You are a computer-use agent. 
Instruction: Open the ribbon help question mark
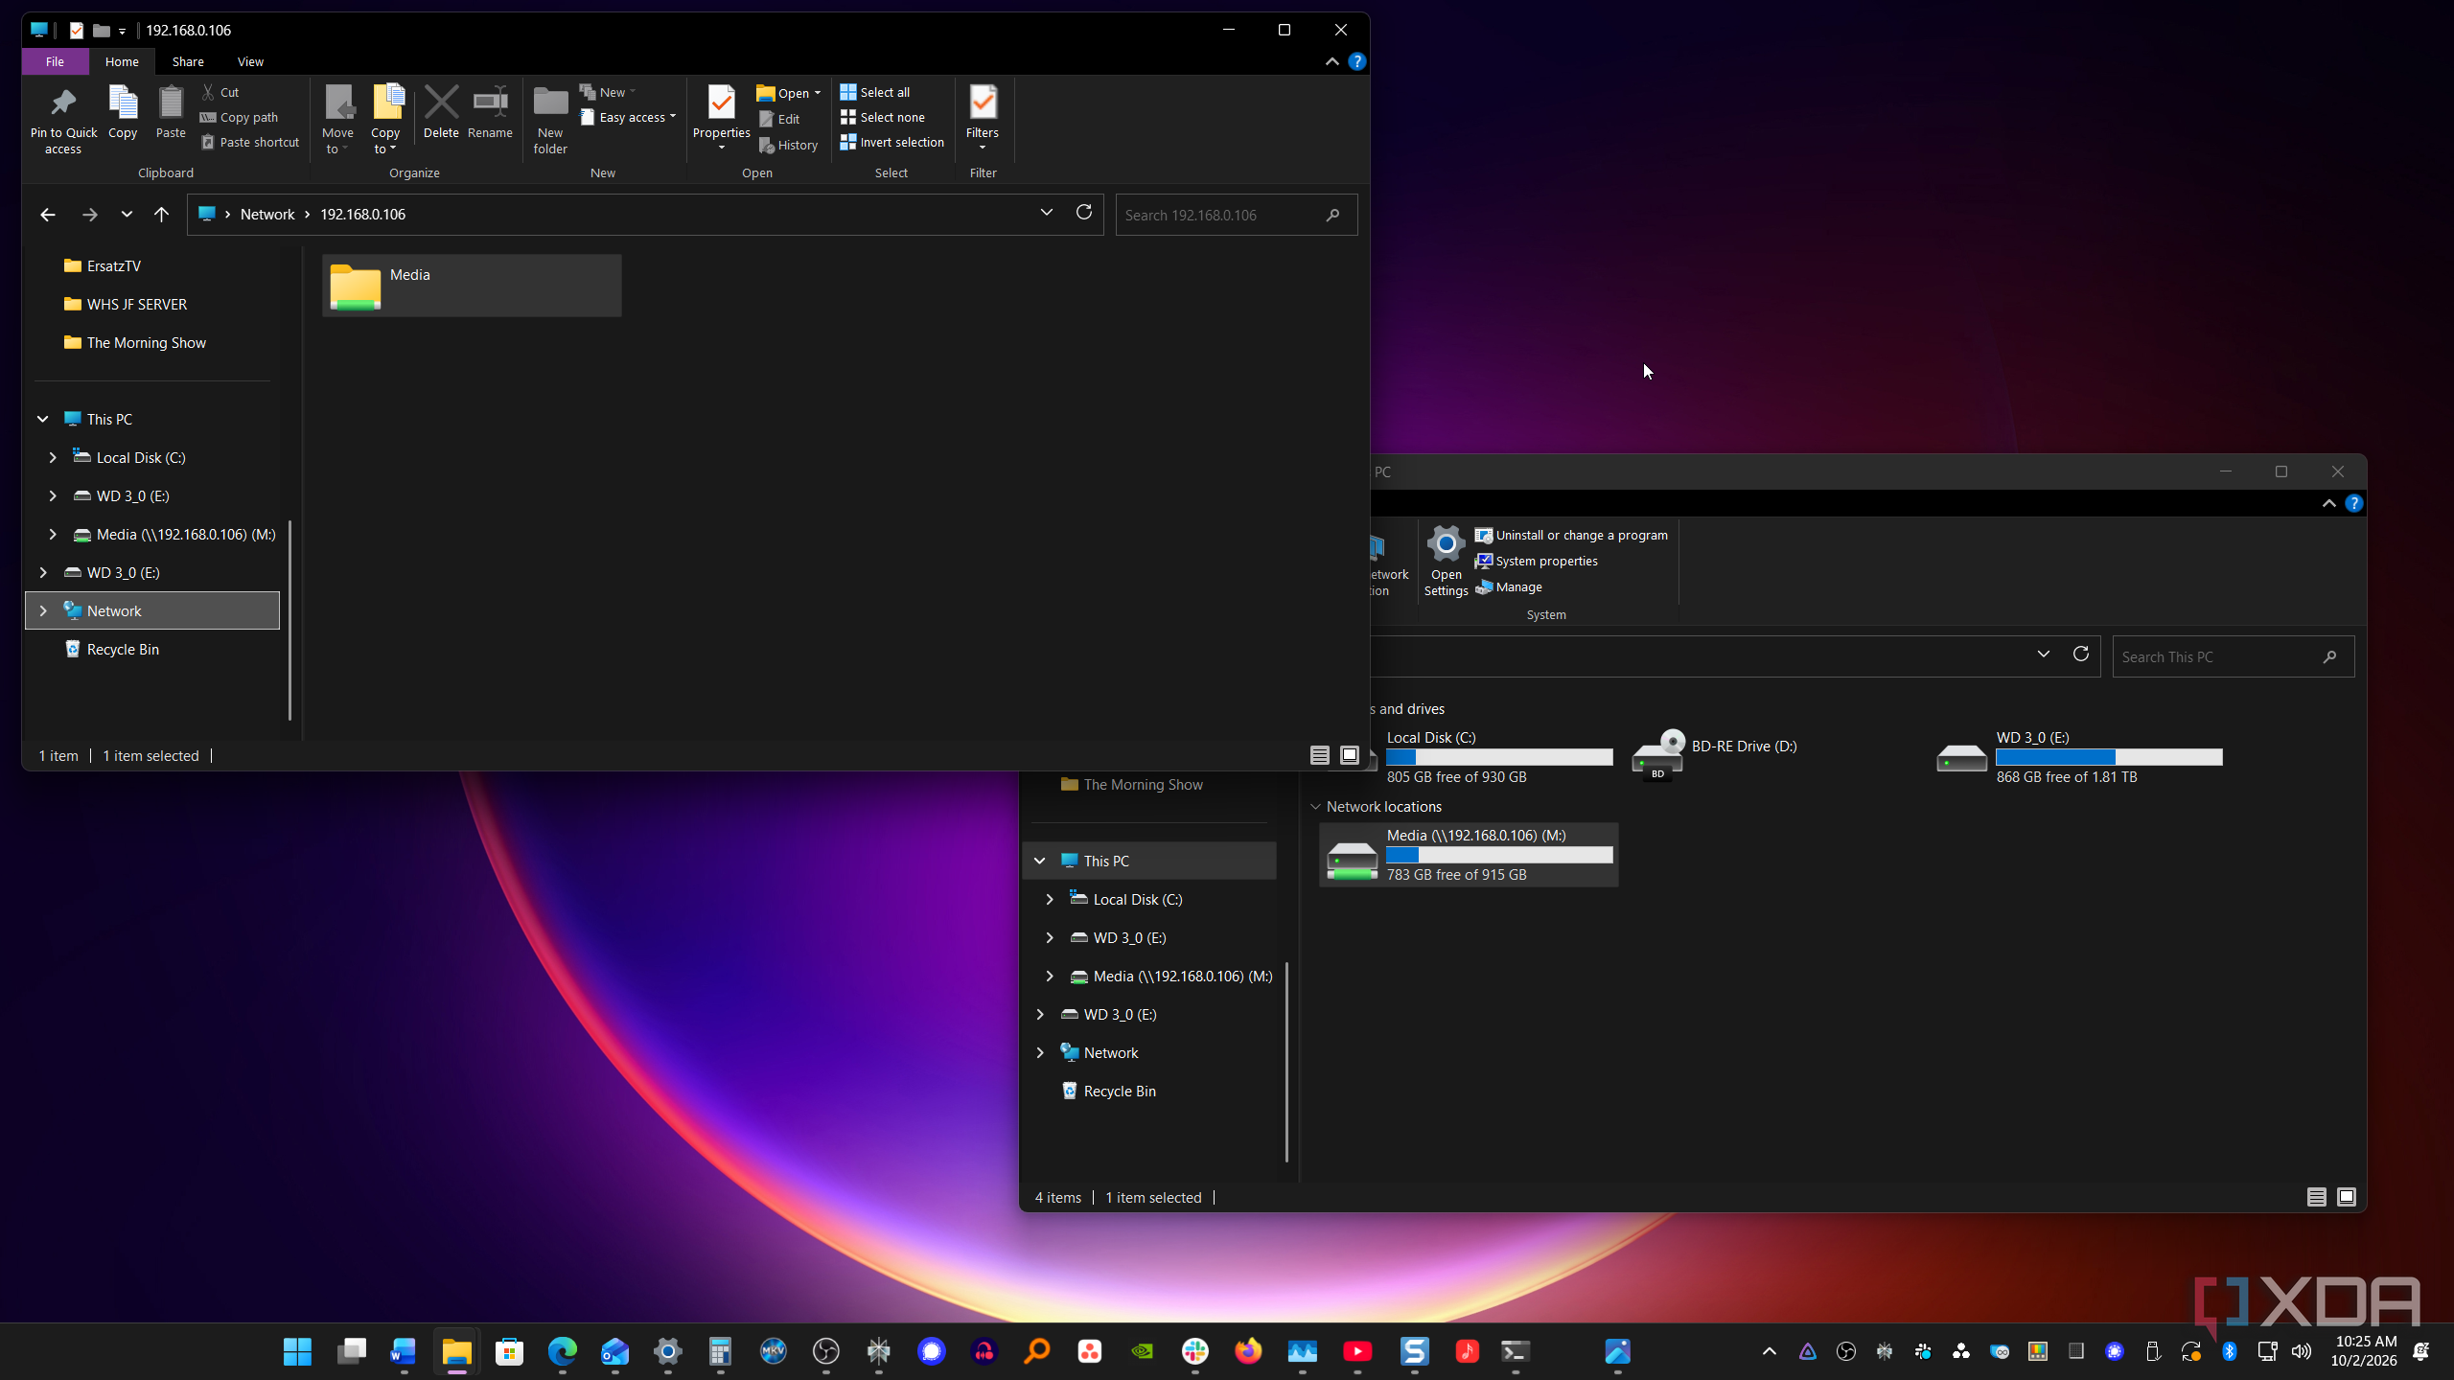(x=1356, y=61)
